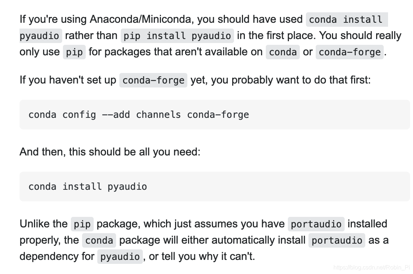Click the "conda config --add channels conda-forge" code block

click(x=139, y=115)
